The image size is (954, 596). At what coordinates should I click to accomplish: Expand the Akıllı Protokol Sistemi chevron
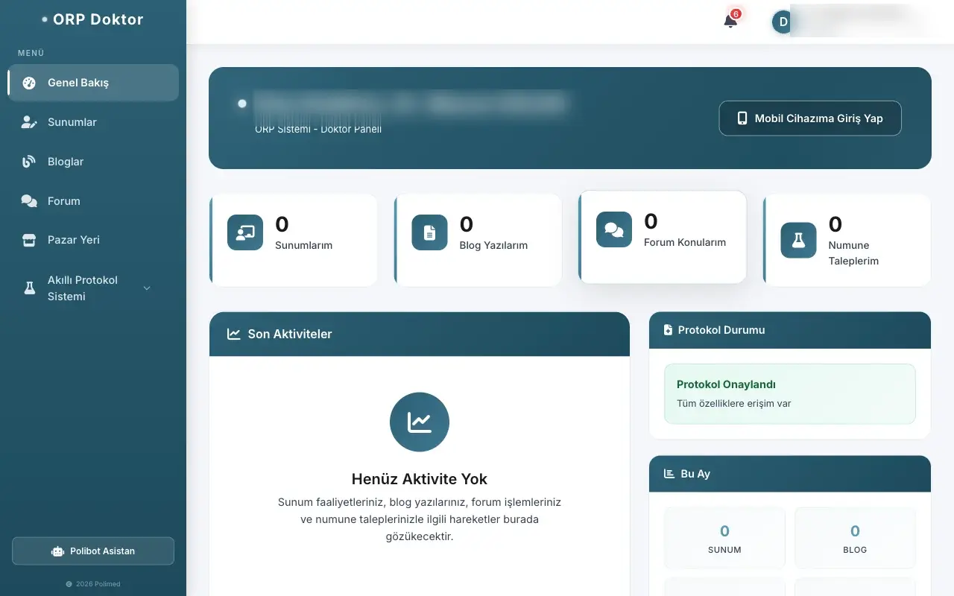[x=147, y=288]
